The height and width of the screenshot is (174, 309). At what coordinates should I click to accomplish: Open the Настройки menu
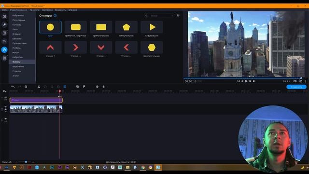[x=47, y=10]
